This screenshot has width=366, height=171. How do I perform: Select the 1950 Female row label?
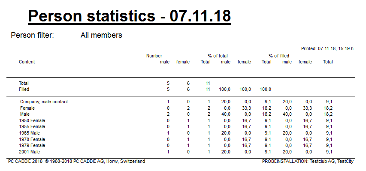point(32,120)
